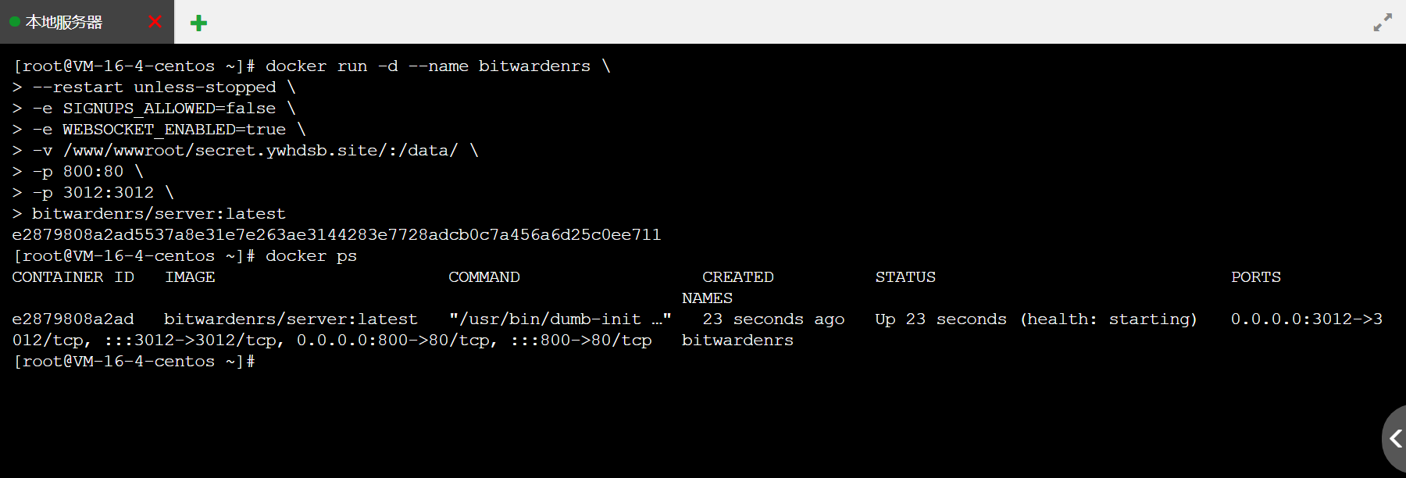Click the '(health: starting)' status text

pyautogui.click(x=1108, y=319)
